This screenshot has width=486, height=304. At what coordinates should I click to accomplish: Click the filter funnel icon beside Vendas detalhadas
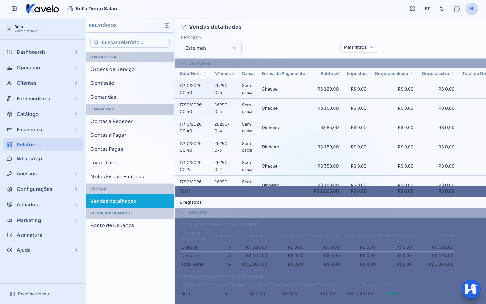(x=184, y=27)
